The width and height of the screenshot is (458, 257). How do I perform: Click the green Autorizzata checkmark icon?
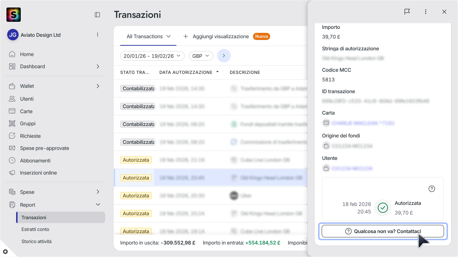tap(383, 208)
